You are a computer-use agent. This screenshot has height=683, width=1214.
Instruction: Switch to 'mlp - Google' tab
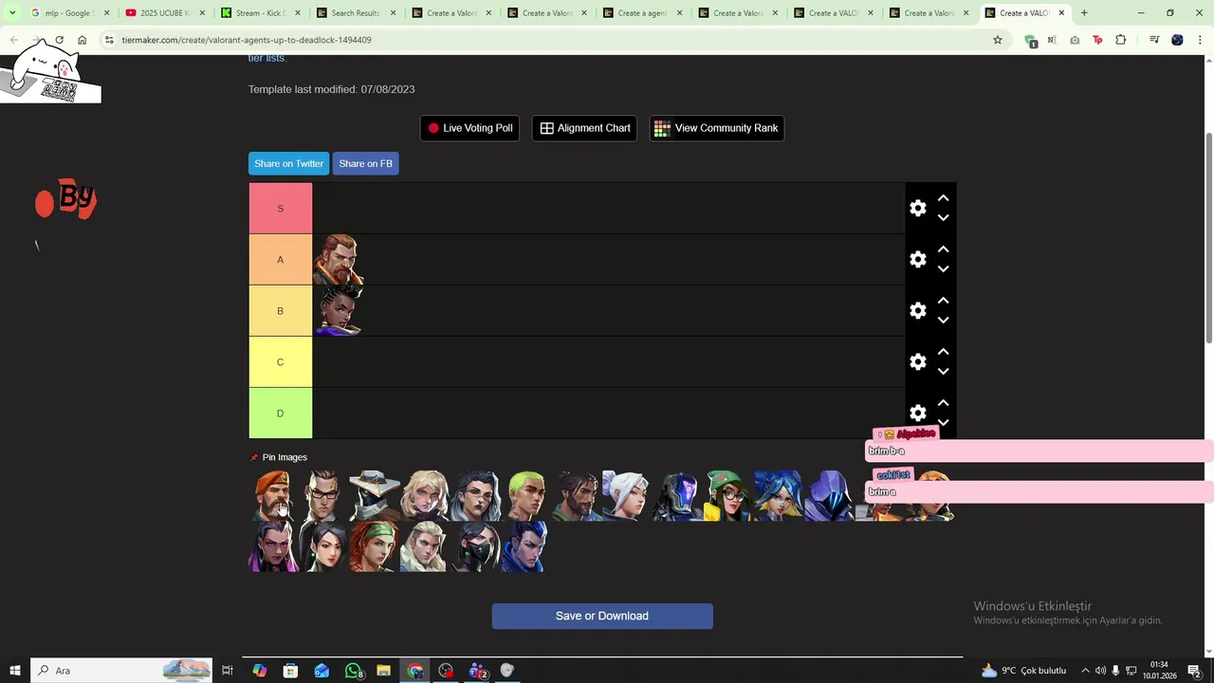click(70, 13)
